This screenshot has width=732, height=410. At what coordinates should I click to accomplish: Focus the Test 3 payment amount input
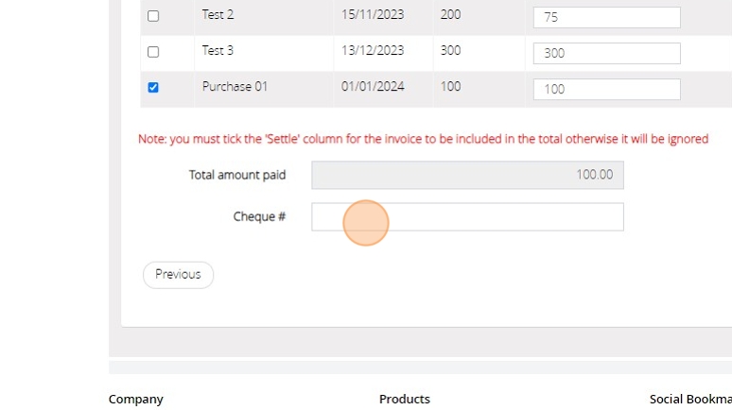[606, 53]
